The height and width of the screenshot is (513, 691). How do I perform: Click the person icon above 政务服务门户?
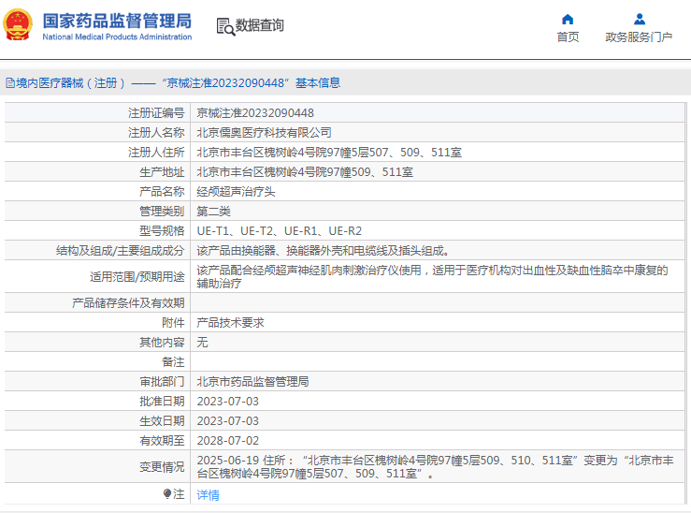click(639, 19)
